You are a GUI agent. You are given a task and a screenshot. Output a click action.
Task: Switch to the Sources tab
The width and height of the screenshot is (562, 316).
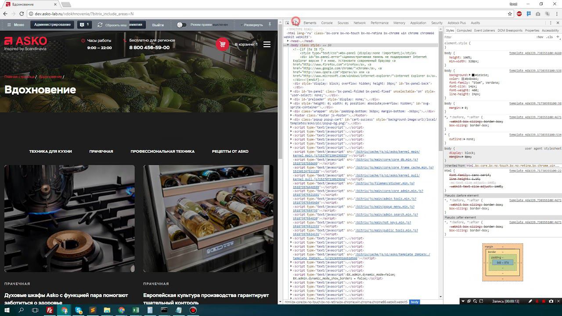click(343, 23)
